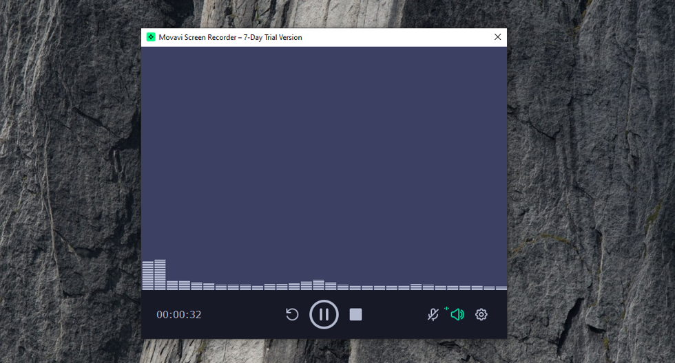The image size is (675, 363).
Task: Click the Movavi app logo in the title bar
Action: (151, 37)
